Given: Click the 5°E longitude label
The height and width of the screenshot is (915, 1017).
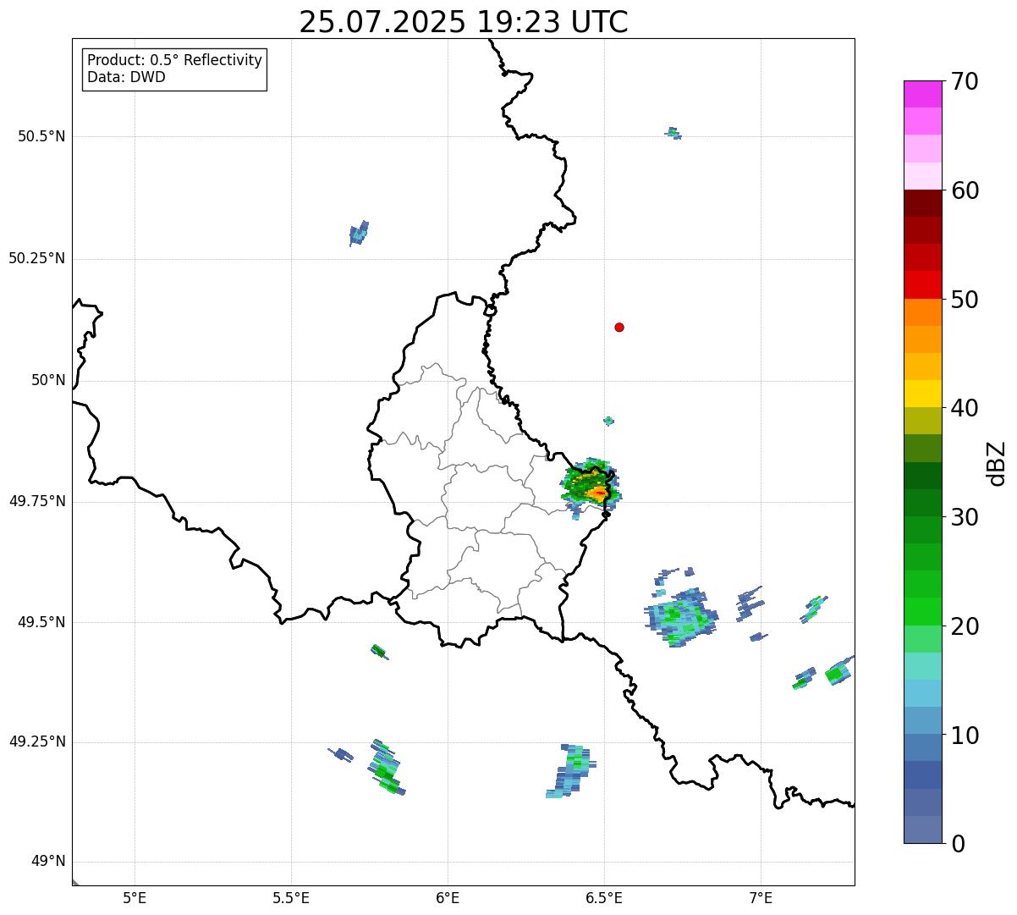Looking at the screenshot, I should click(135, 897).
